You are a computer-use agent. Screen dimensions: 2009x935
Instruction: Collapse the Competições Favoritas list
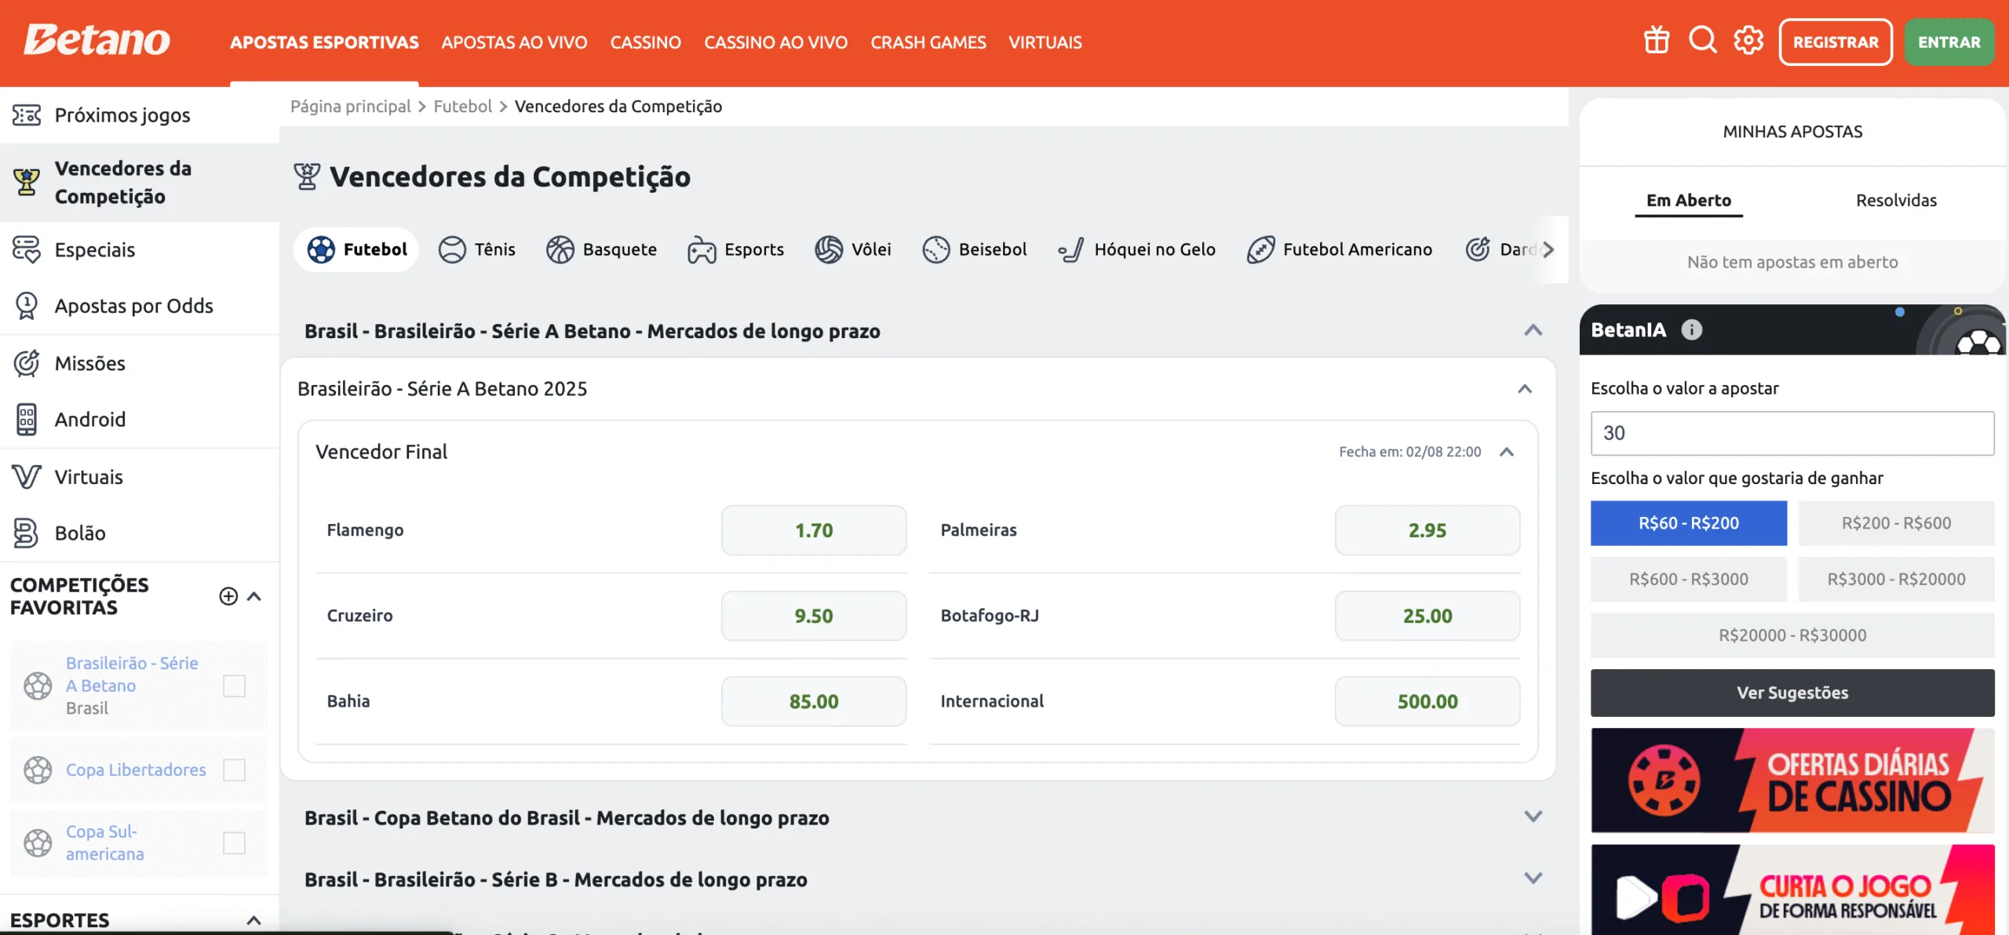(254, 596)
